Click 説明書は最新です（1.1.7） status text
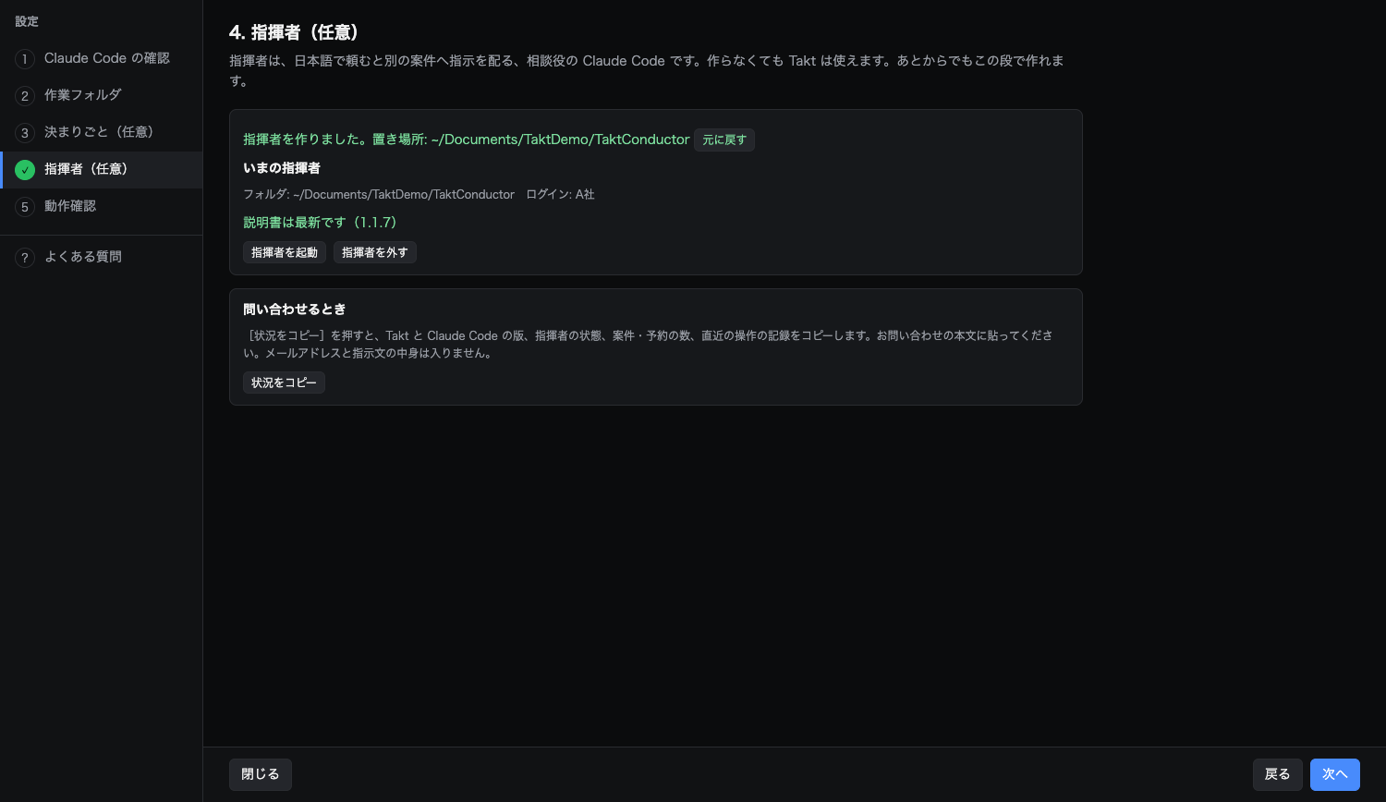Image resolution: width=1386 pixels, height=802 pixels. pos(321,223)
